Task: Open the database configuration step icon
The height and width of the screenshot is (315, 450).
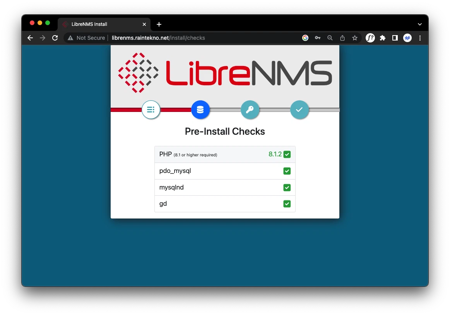Action: coord(200,110)
